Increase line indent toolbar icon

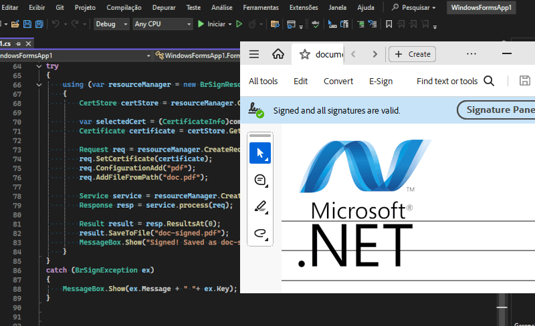(360, 24)
